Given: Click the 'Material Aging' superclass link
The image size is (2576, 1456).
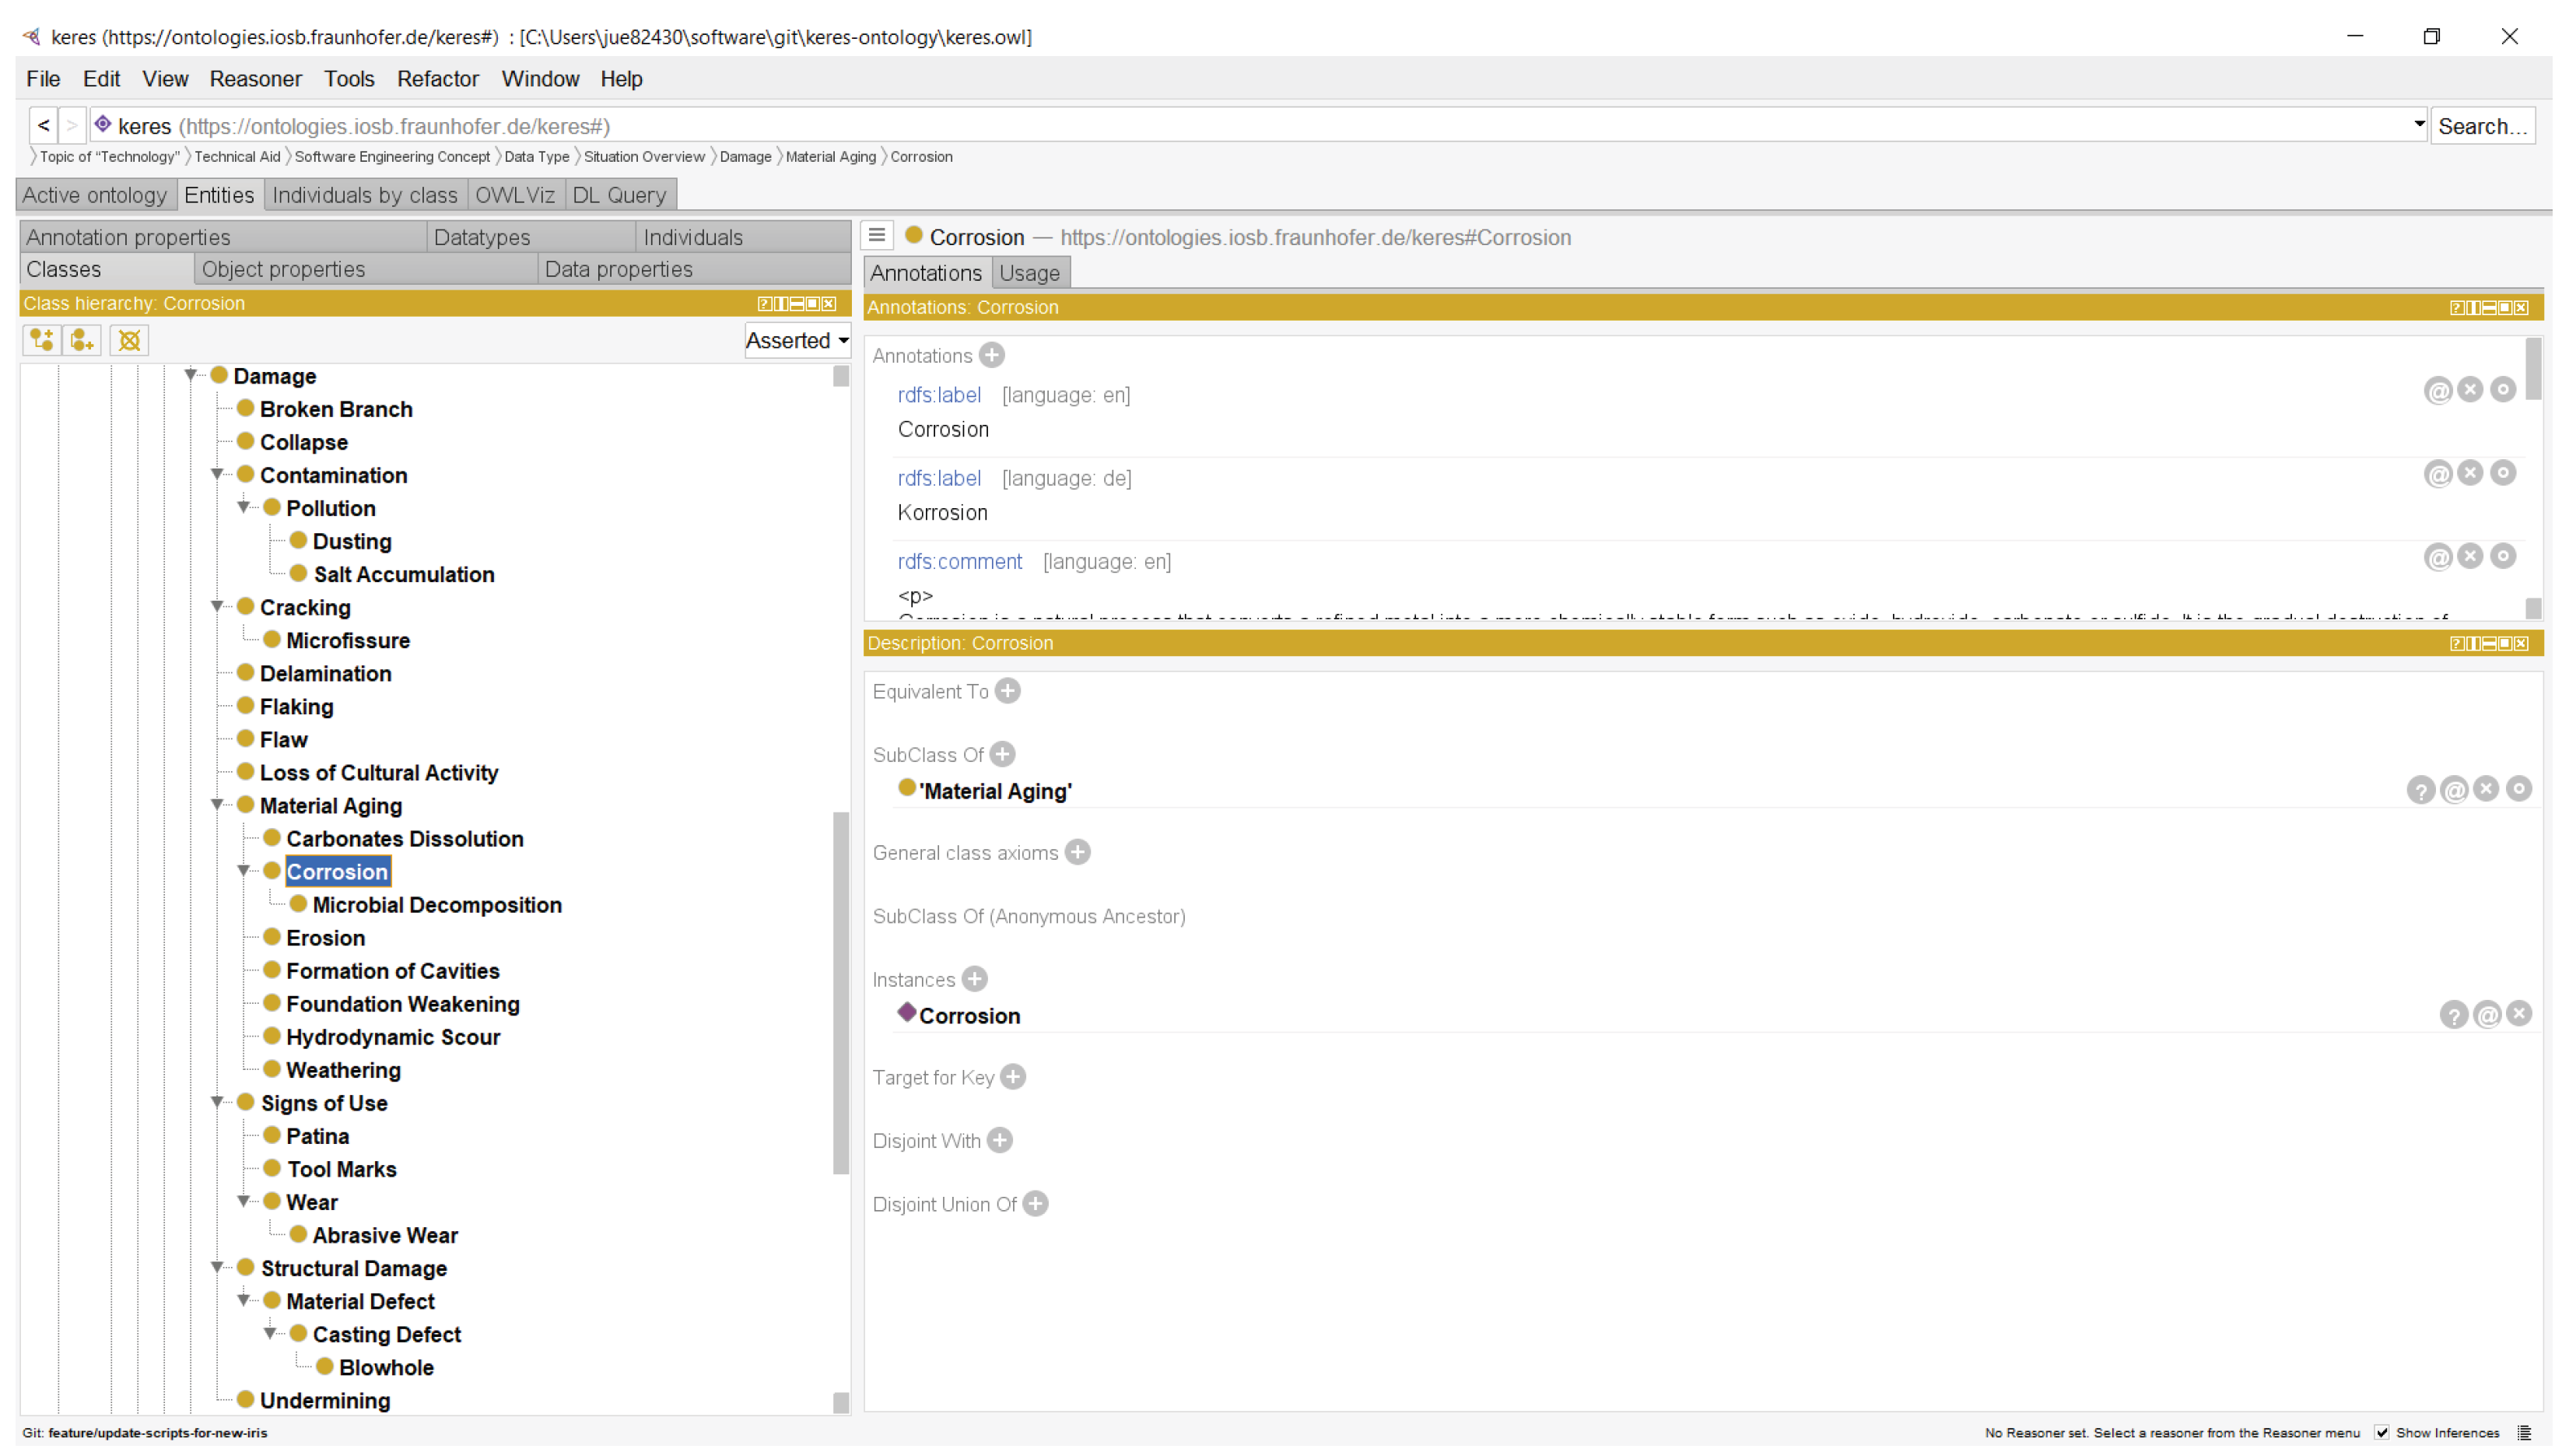Looking at the screenshot, I should [994, 791].
